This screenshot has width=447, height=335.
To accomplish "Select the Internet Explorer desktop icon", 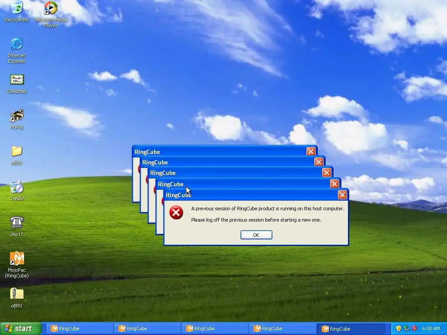I will (17, 51).
